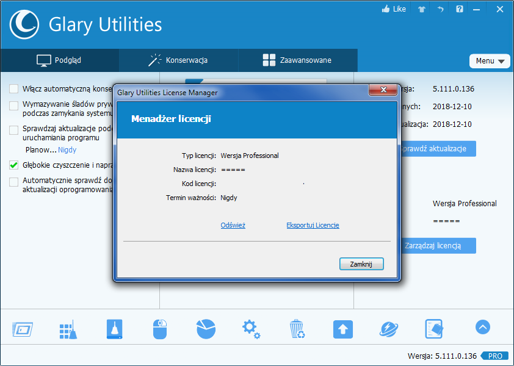514x366 pixels.
Task: Click the Glary Utilities crescent logo
Action: point(24,24)
